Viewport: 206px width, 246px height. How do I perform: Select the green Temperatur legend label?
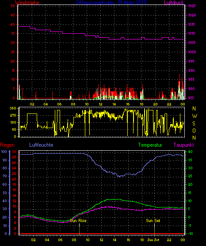(150, 145)
